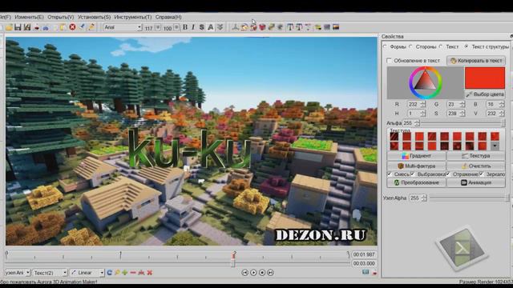Open the Инструменты(T) menu
Screen dimensions: 513x288
coord(133,17)
